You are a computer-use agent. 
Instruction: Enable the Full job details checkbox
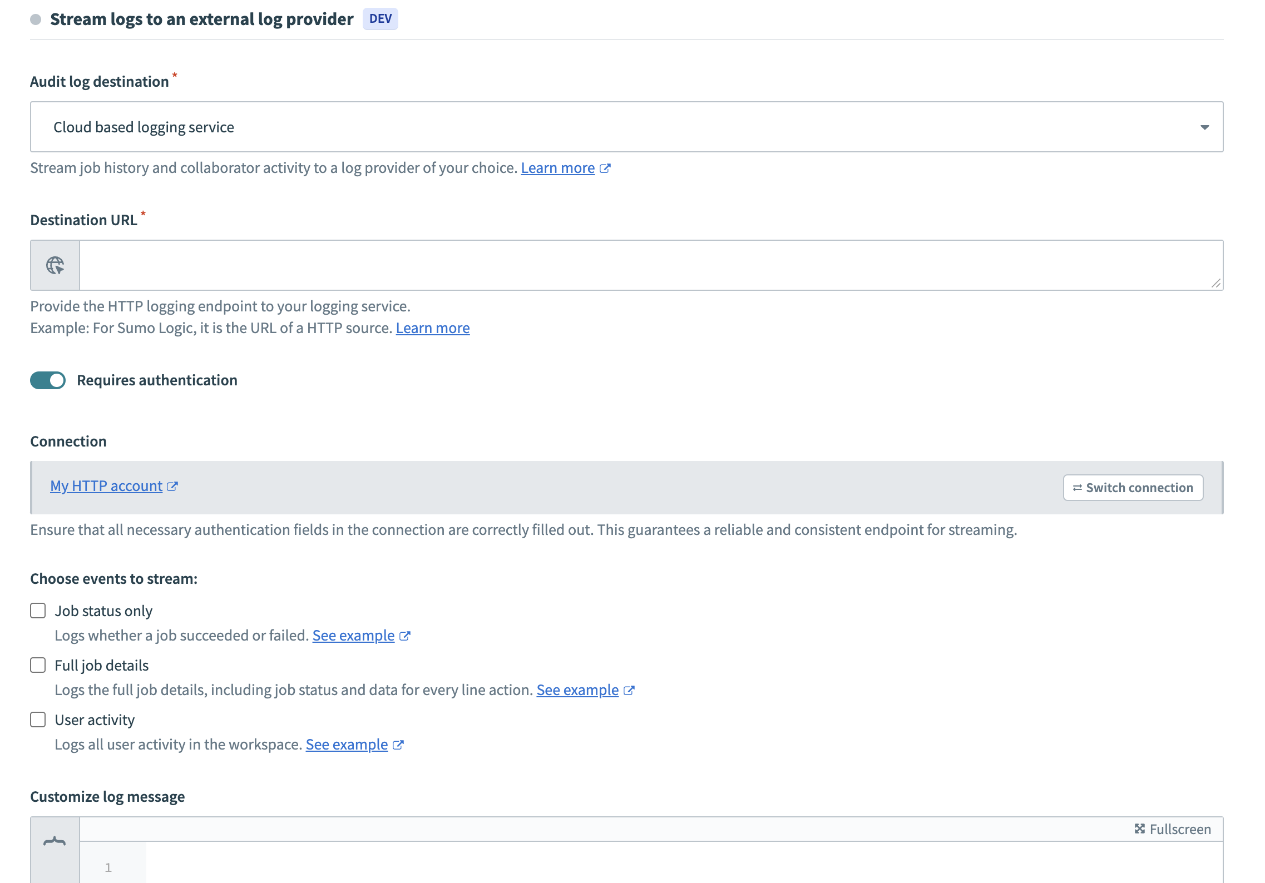coord(38,665)
